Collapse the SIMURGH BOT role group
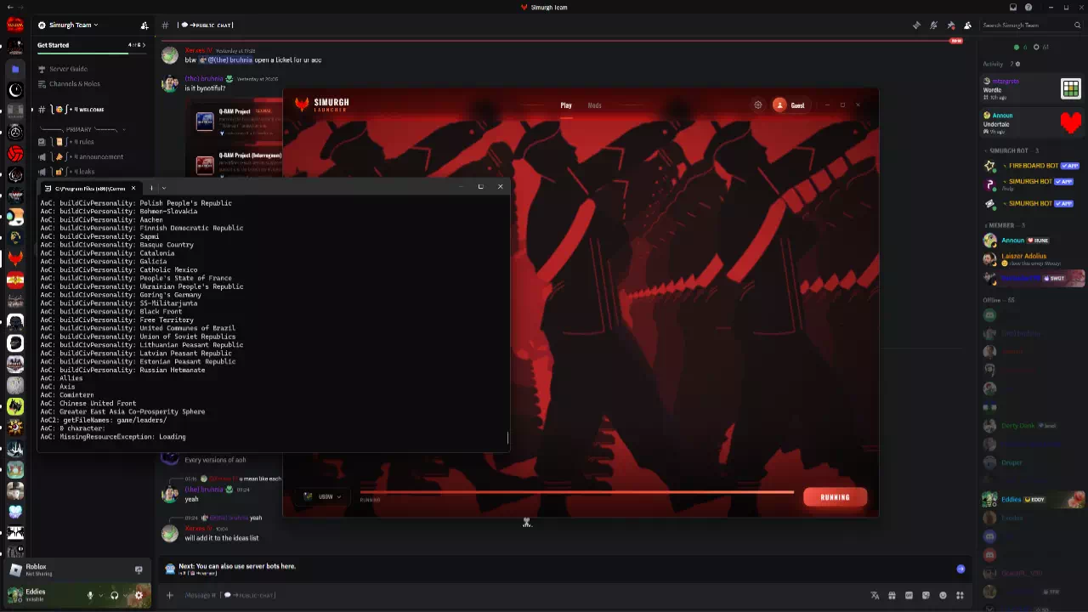Screen dimensions: 1088x612 1010,150
